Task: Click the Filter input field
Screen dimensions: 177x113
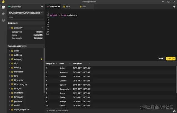Action: (26, 18)
